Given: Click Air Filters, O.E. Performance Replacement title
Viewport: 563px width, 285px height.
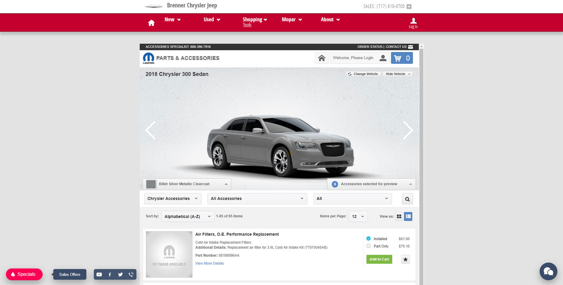Looking at the screenshot, I should tap(237, 234).
